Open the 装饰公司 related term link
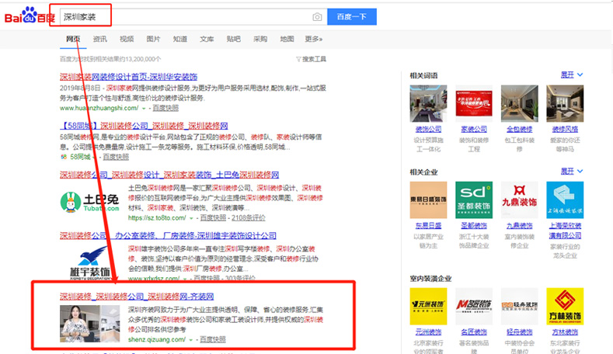Viewport: 613px width, 354px height. point(428,129)
